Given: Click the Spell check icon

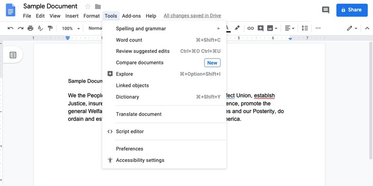Looking at the screenshot, I should (x=40, y=28).
